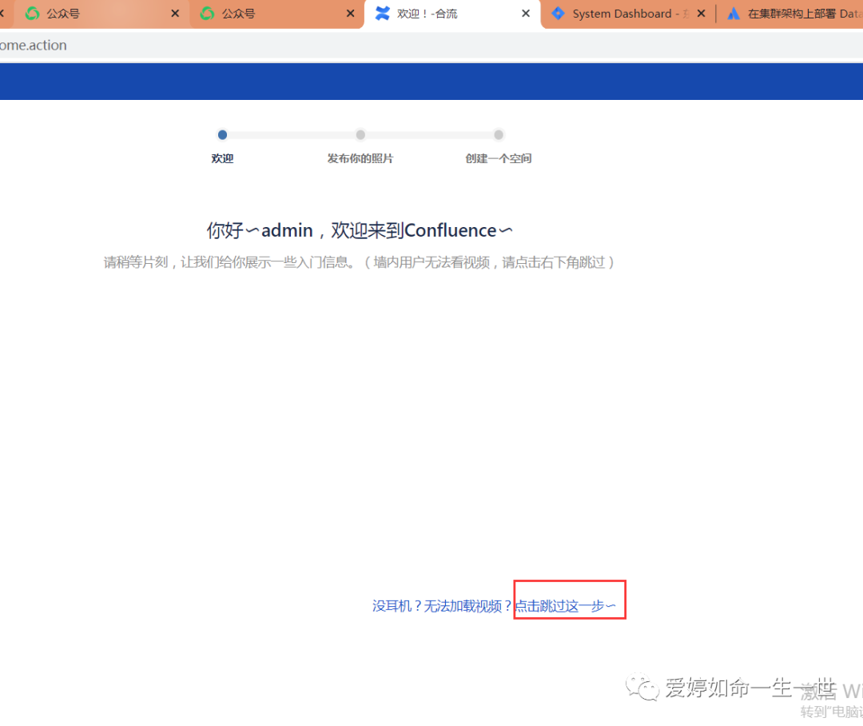Click the first 公众号 tab favicon
Screen dimensions: 863x726
click(33, 14)
